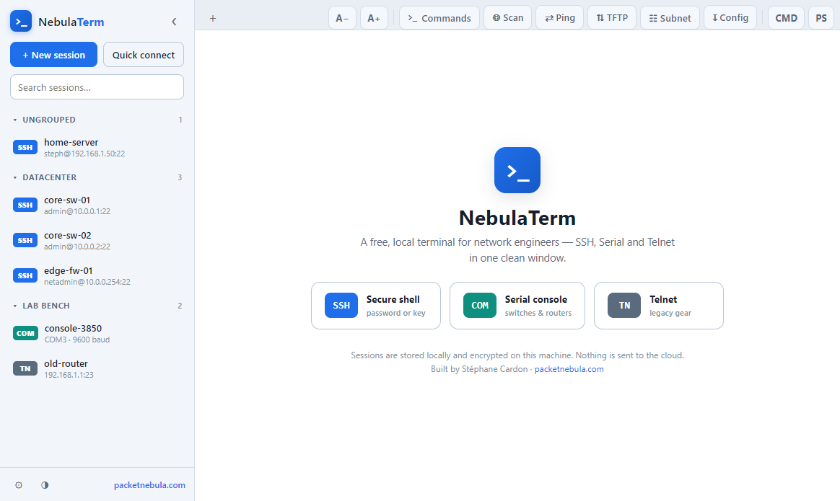Choose the Serial console card
The width and height of the screenshot is (840, 501).
[517, 306]
